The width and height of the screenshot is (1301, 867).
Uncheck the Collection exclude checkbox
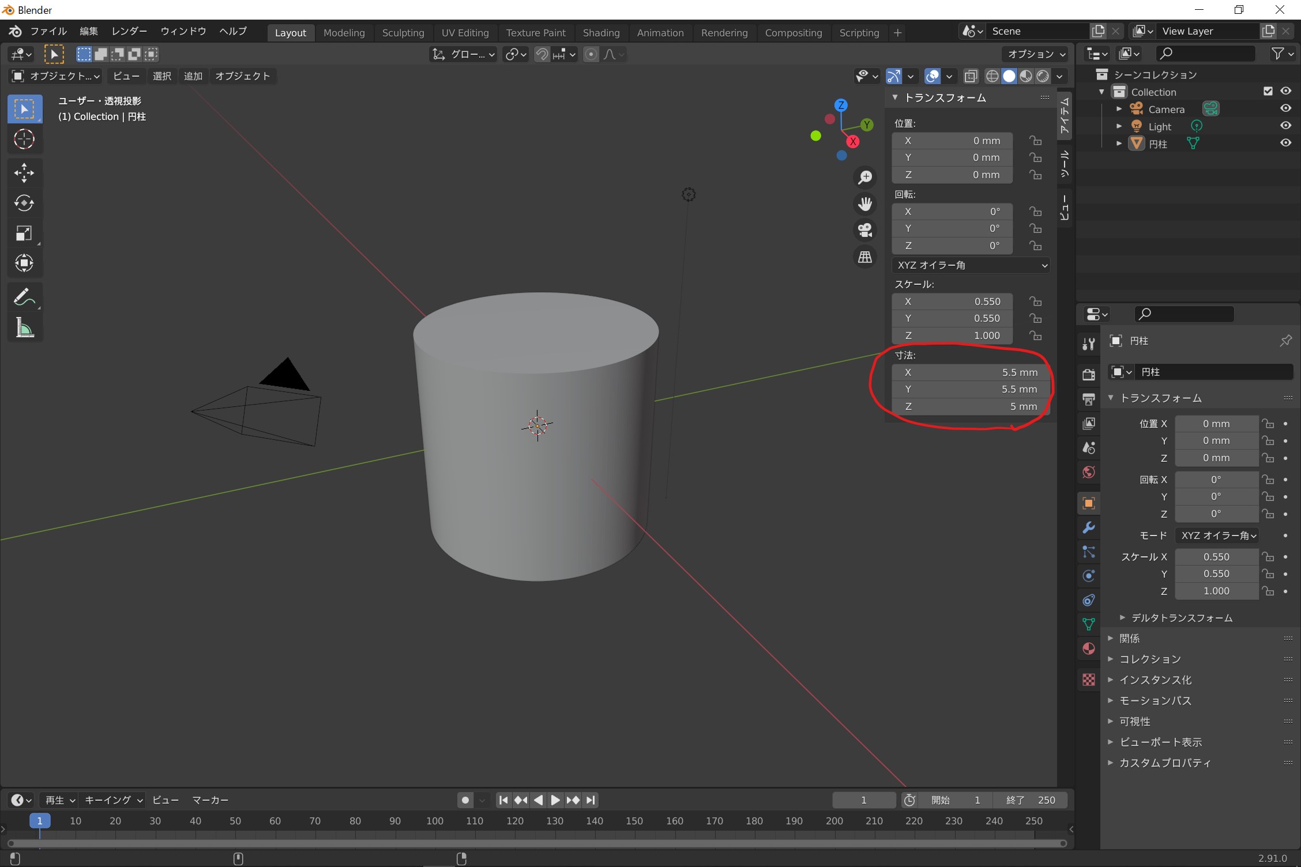point(1268,91)
